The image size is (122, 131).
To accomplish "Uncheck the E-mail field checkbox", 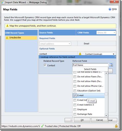I will tap(75, 96).
